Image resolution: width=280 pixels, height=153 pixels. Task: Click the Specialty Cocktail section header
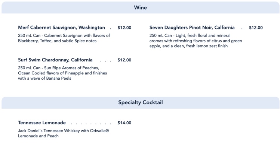140,102
